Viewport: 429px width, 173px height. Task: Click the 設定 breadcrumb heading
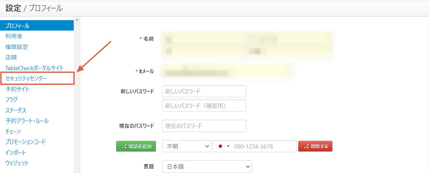point(13,8)
